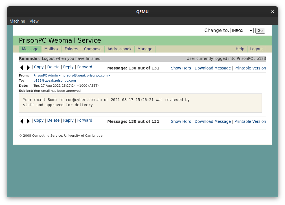This screenshot has height=205, width=285.
Task: Click the Go button
Action: [x=260, y=30]
